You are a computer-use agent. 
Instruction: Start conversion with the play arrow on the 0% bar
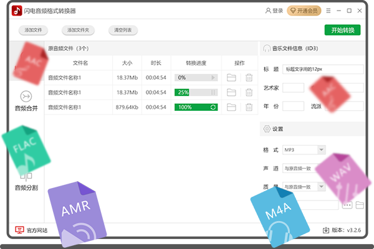(214, 78)
